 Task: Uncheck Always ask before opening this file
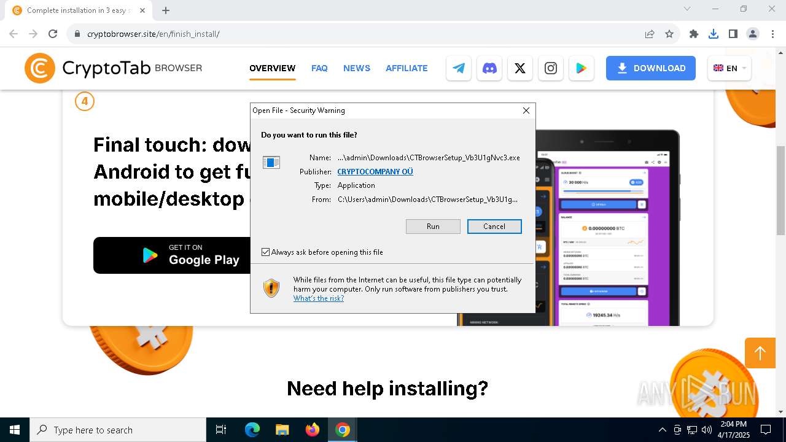coord(265,252)
